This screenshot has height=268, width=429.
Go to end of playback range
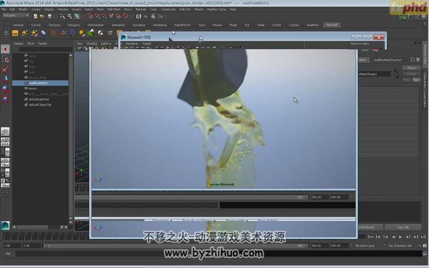coord(423,237)
